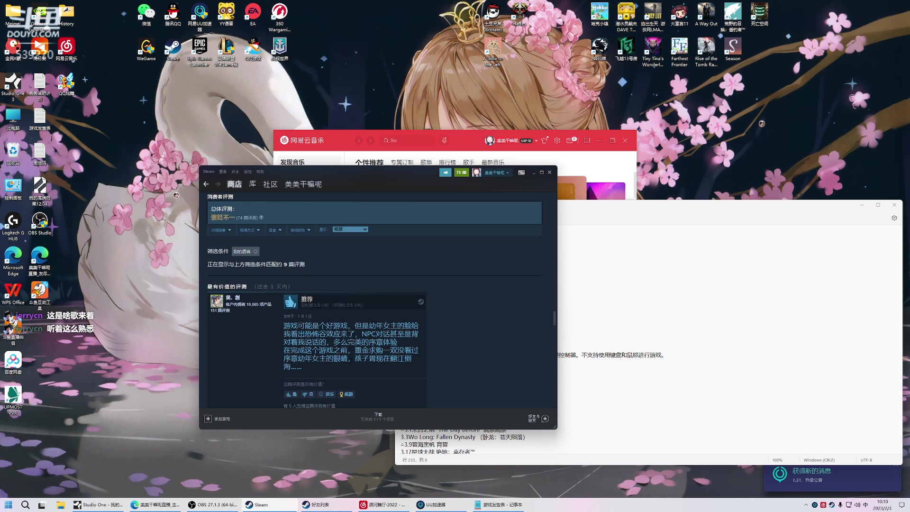This screenshot has width=910, height=512.
Task: Open the 商店 store tab in Steam
Action: point(234,184)
